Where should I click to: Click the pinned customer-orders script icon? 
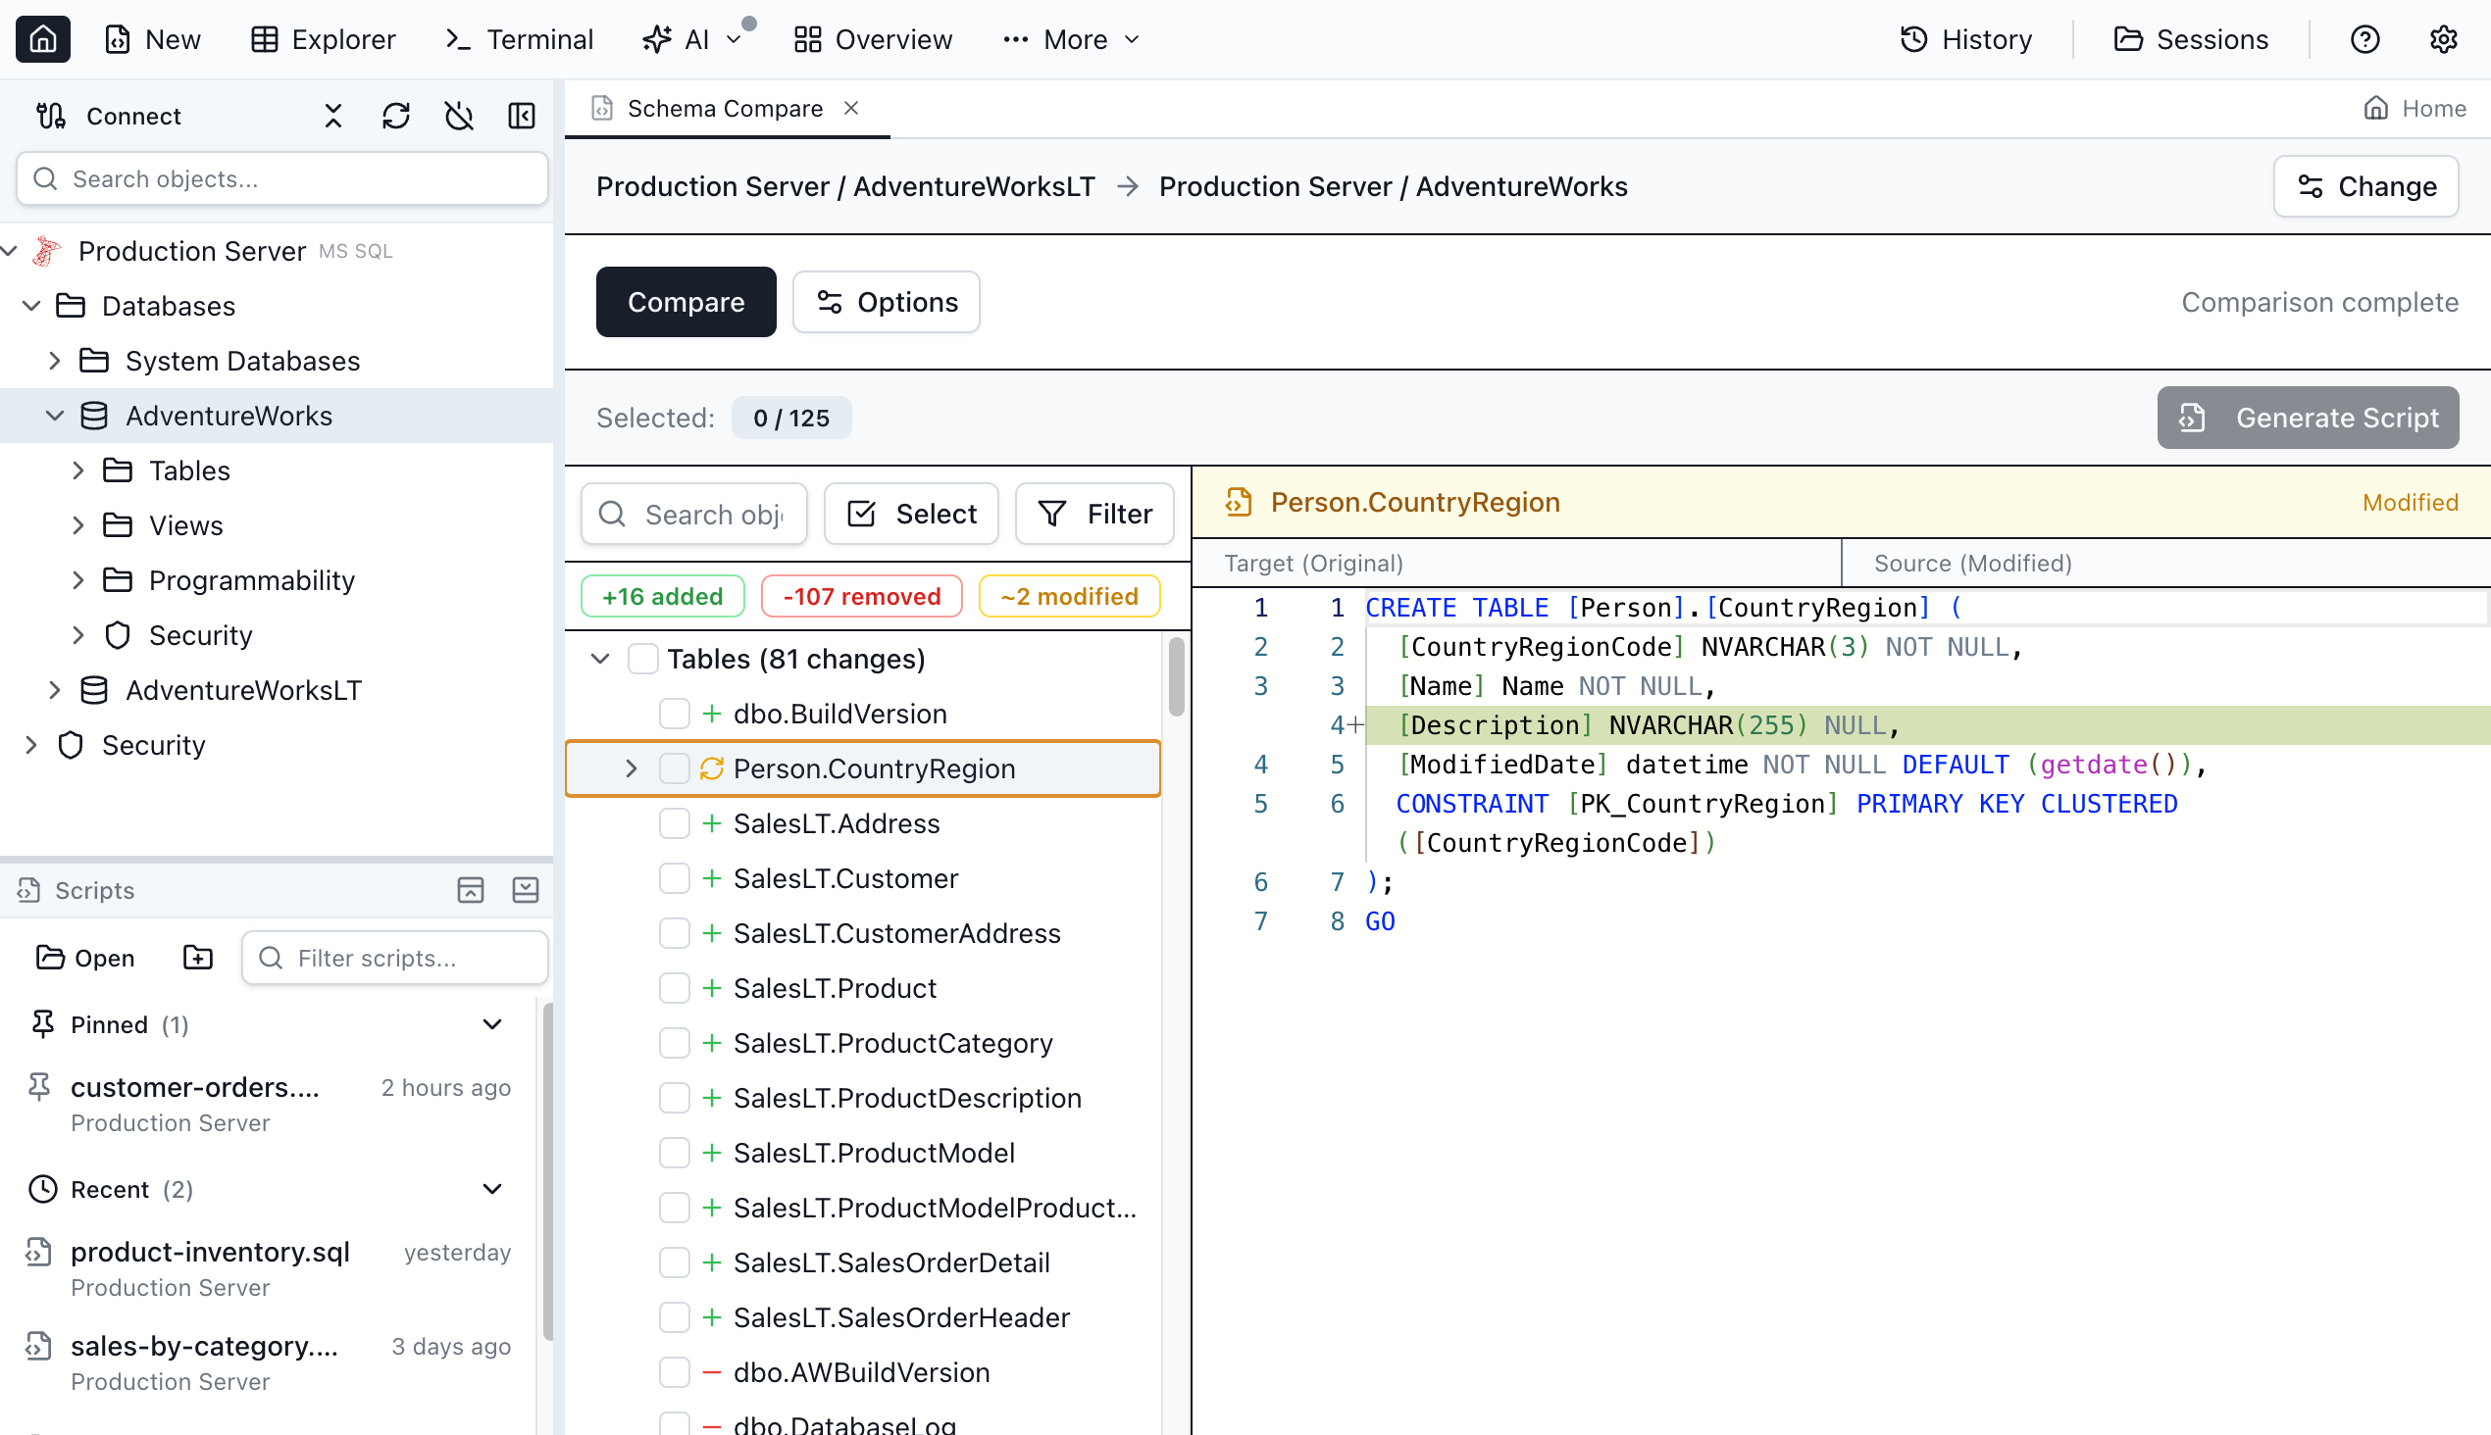pyautogui.click(x=39, y=1087)
